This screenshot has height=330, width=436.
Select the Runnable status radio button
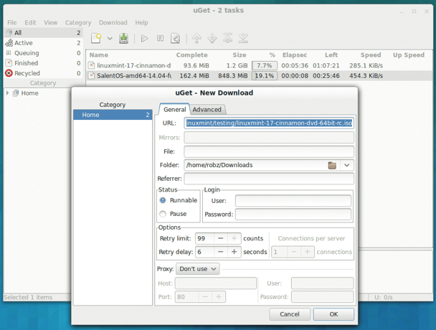coord(163,200)
